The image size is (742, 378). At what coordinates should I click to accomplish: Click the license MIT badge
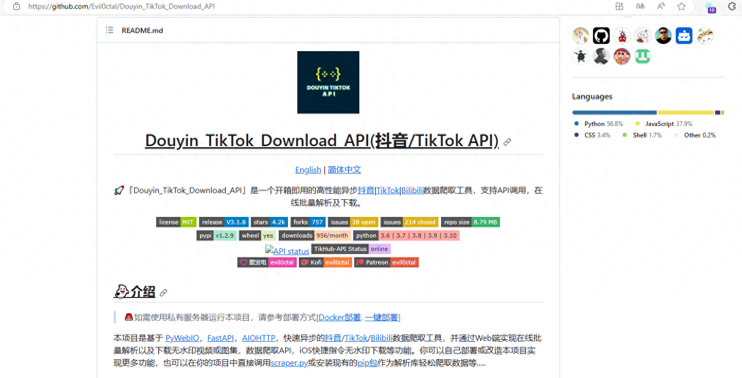(x=176, y=222)
